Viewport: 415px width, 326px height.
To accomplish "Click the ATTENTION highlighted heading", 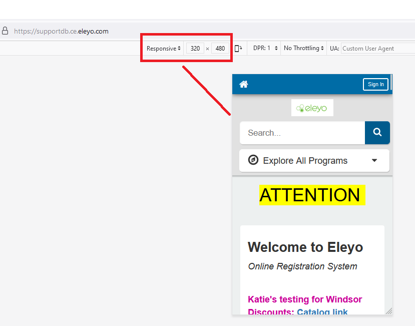I will (x=312, y=195).
